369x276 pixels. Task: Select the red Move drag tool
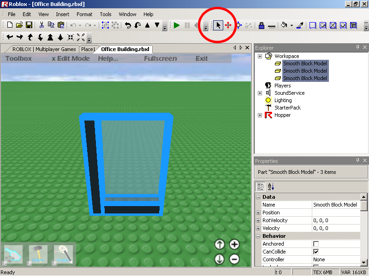pos(228,26)
